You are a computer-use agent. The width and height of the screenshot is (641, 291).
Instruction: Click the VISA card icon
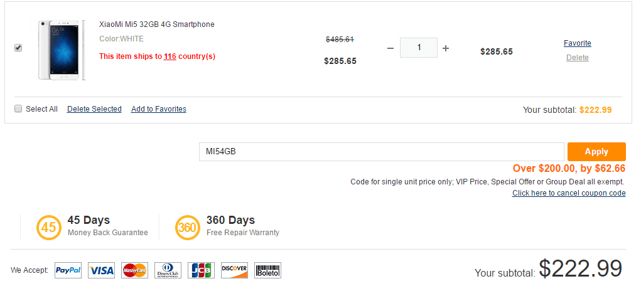pos(102,270)
